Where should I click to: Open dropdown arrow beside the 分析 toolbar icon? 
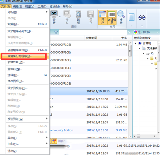point(60,17)
